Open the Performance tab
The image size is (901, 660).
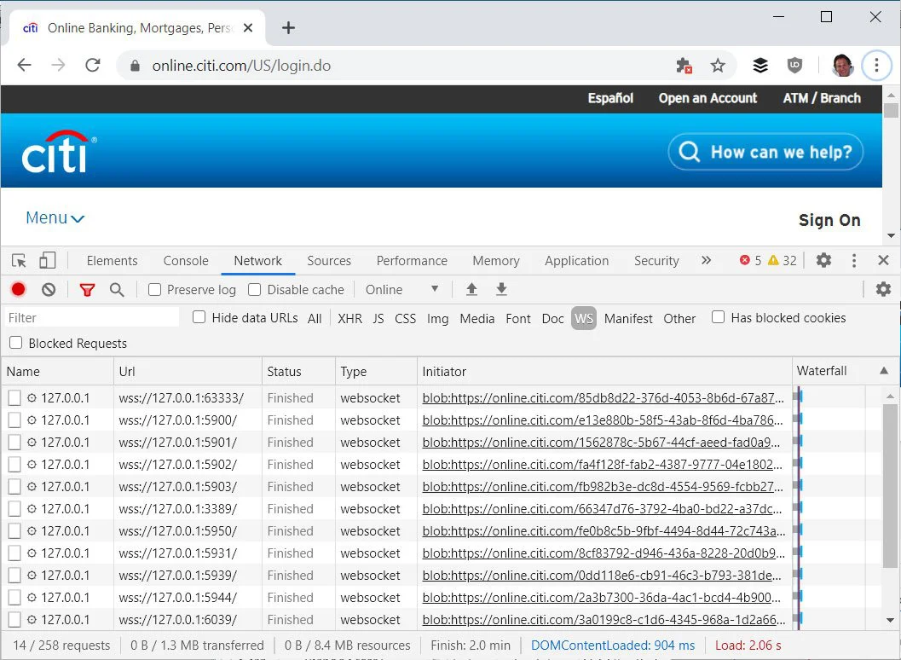pyautogui.click(x=412, y=260)
